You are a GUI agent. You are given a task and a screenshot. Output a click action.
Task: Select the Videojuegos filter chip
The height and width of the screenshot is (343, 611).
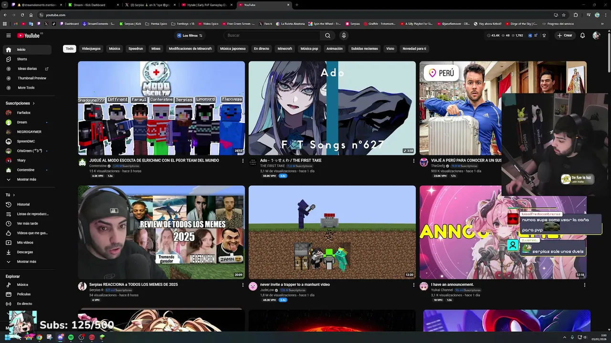[x=91, y=49]
